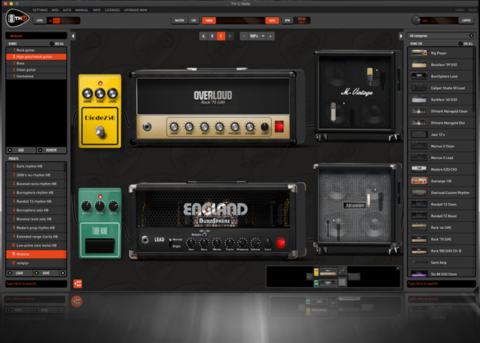Select scene A

[203, 36]
